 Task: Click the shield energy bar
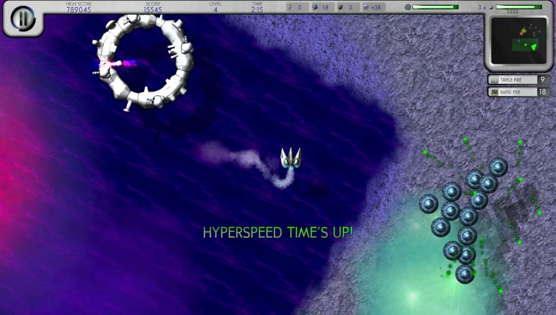435,7
